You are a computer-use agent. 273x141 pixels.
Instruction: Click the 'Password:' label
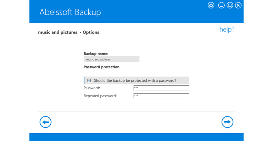(92, 88)
